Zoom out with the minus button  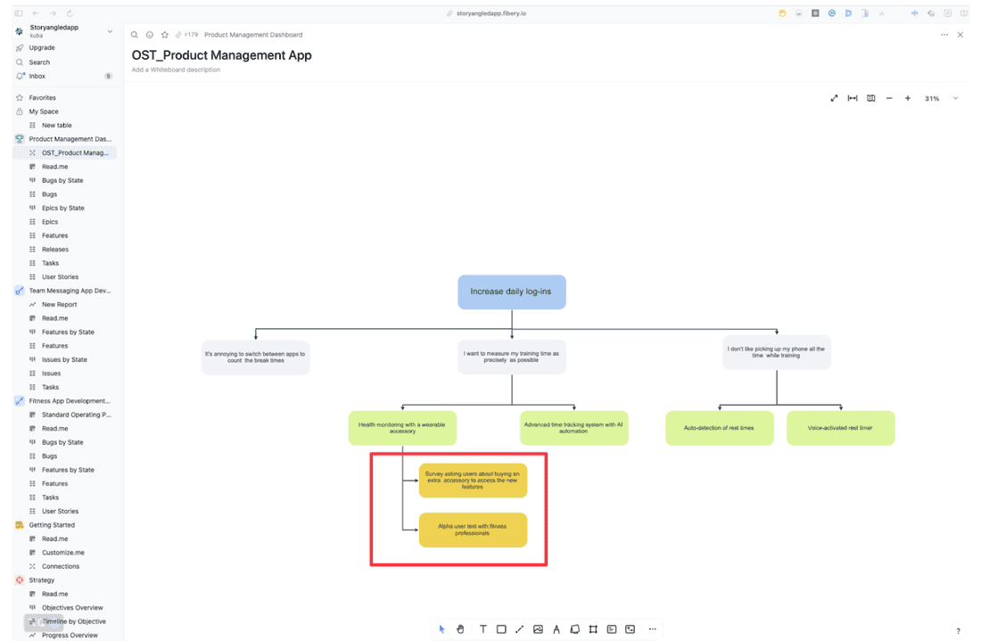tap(889, 98)
